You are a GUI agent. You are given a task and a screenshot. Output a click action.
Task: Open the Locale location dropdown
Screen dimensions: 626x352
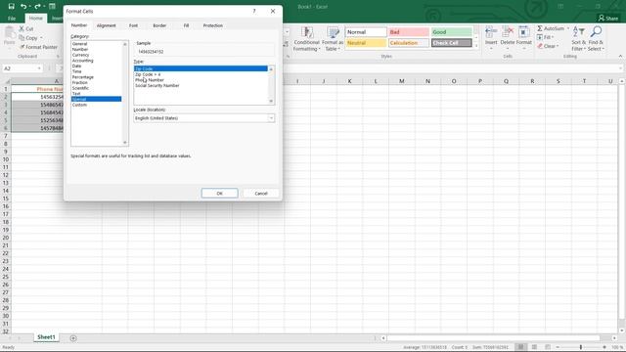click(271, 118)
